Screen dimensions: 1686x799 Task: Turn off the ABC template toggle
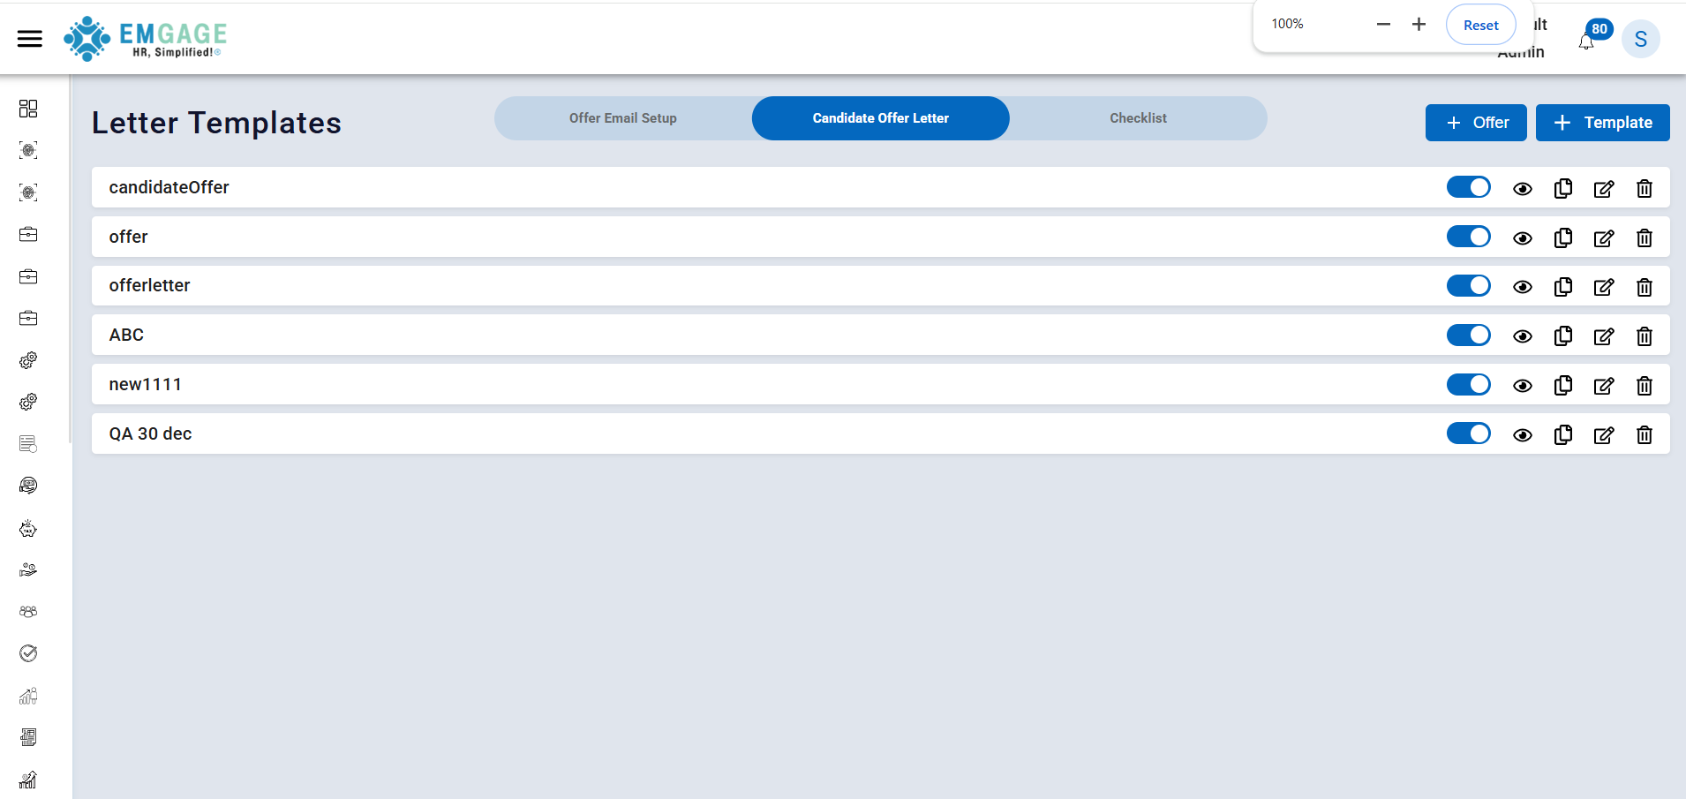click(x=1468, y=335)
